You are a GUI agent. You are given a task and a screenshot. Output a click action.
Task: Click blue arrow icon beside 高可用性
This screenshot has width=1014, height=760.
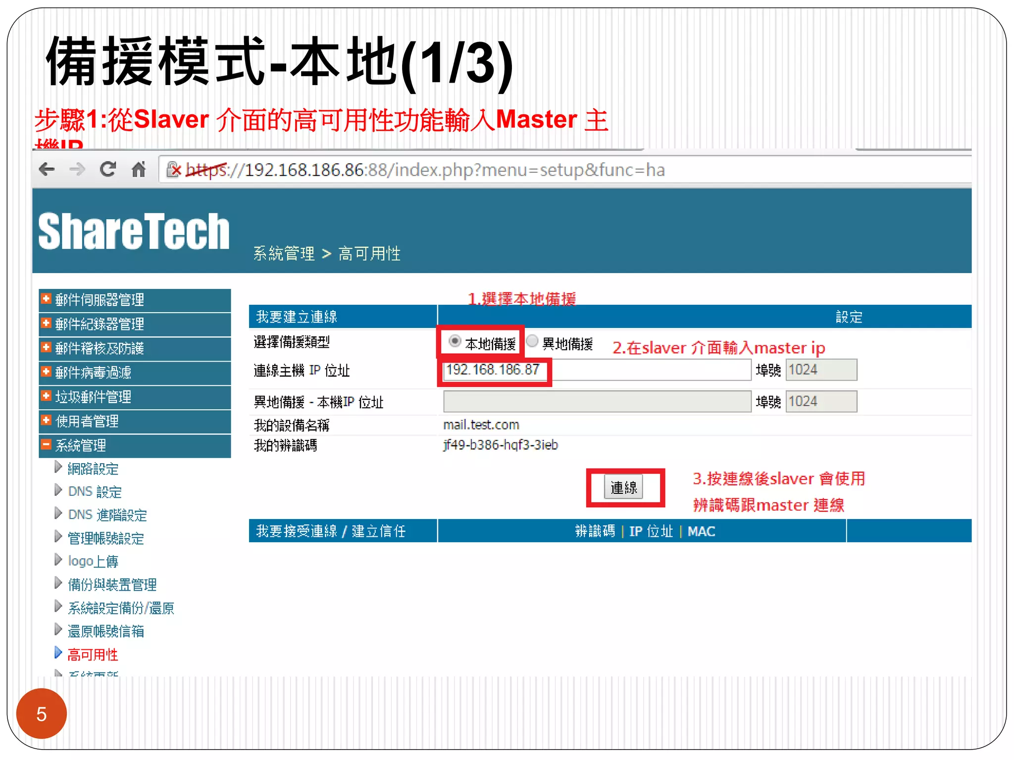(58, 653)
